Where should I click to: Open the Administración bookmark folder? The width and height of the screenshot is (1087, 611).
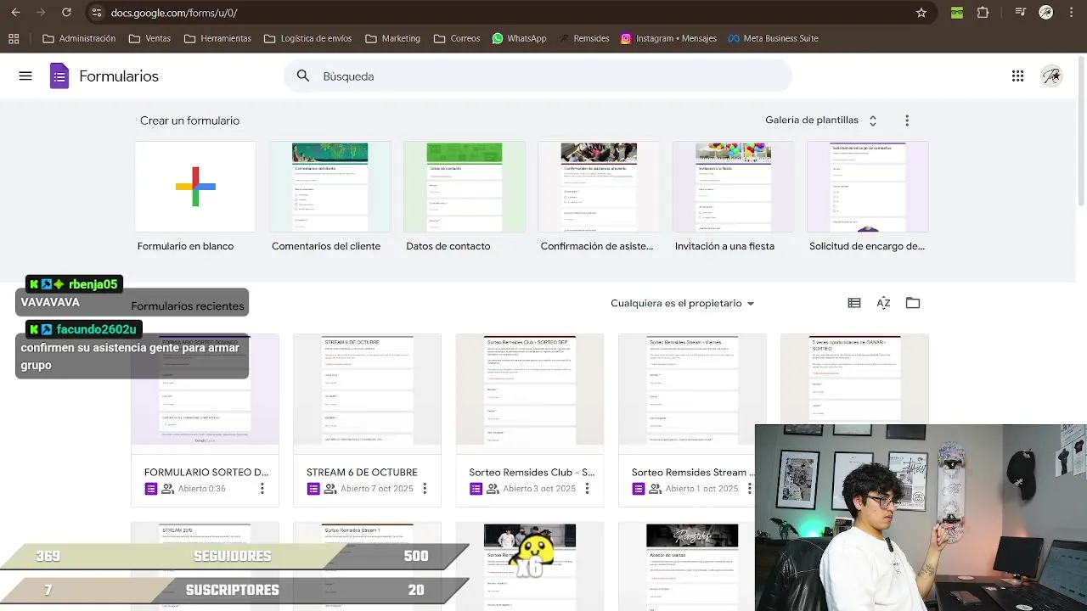79,38
